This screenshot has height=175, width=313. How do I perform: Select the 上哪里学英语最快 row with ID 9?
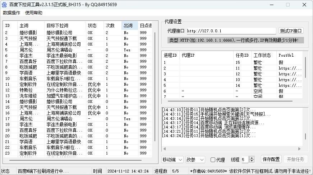tap(78, 73)
